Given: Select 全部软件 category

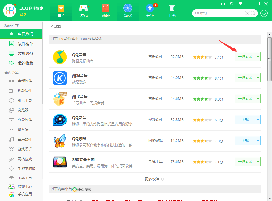Looking at the screenshot, I should coord(21,81).
